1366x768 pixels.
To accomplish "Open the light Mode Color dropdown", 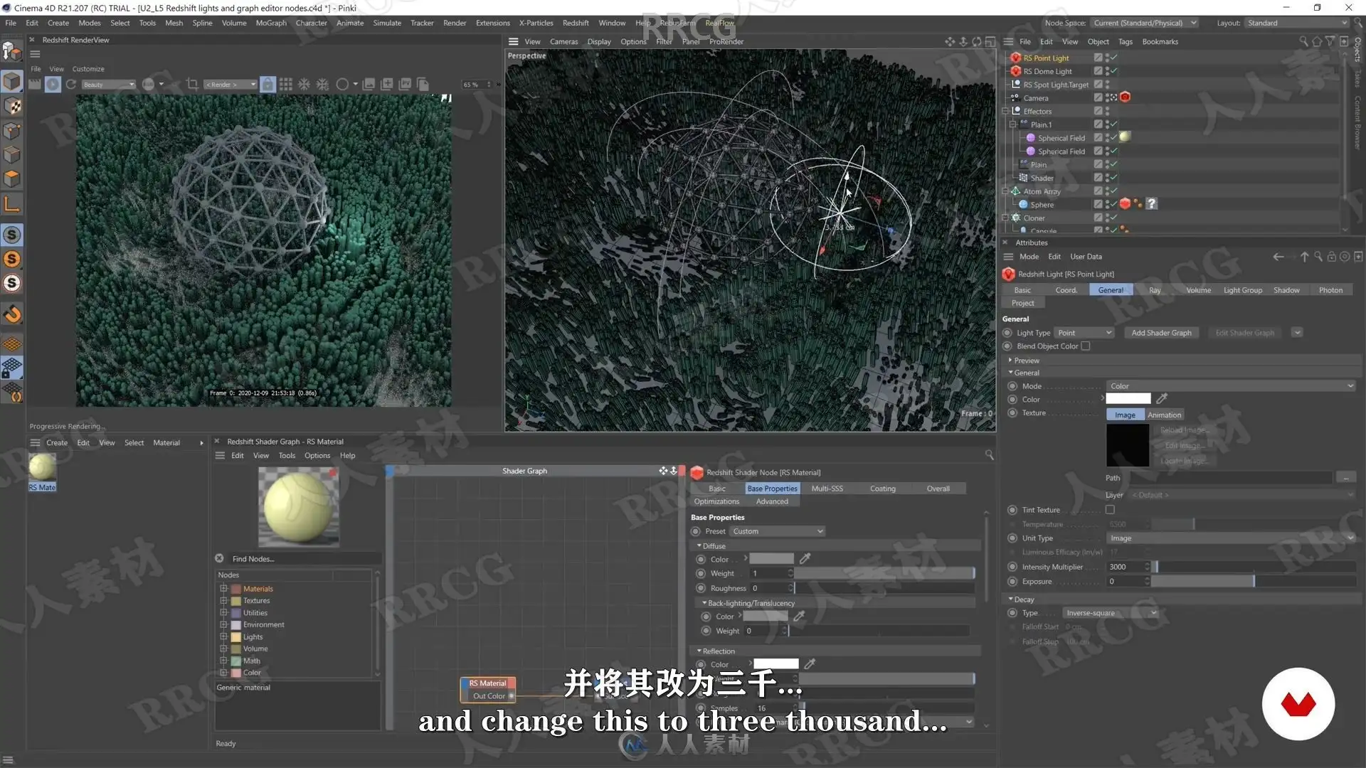I will click(1231, 386).
